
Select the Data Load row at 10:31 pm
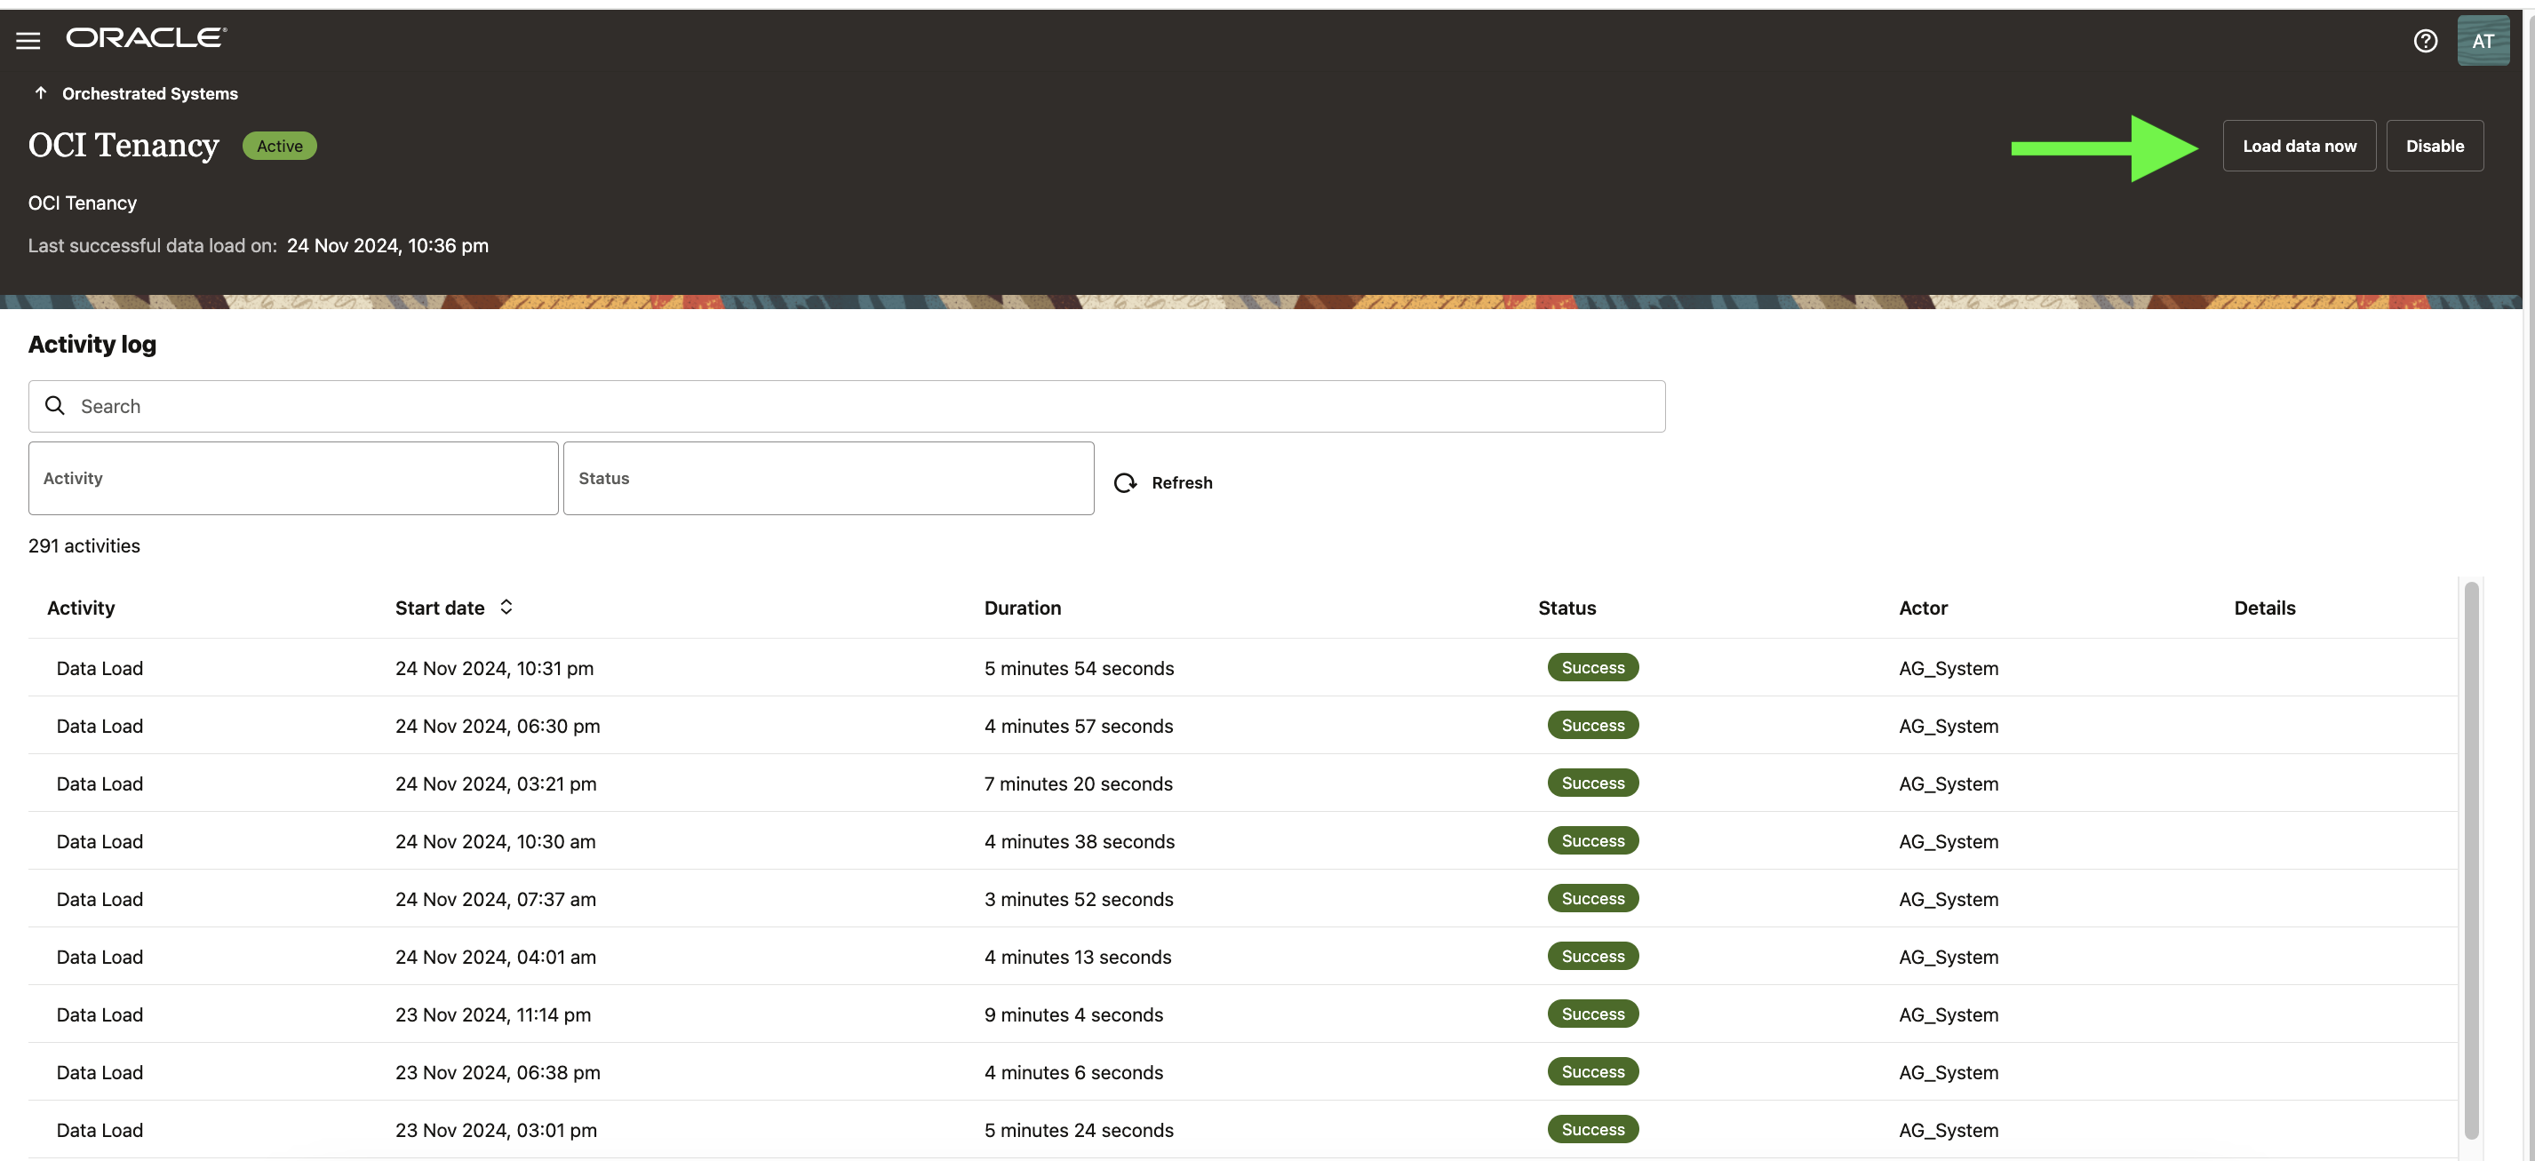(100, 668)
